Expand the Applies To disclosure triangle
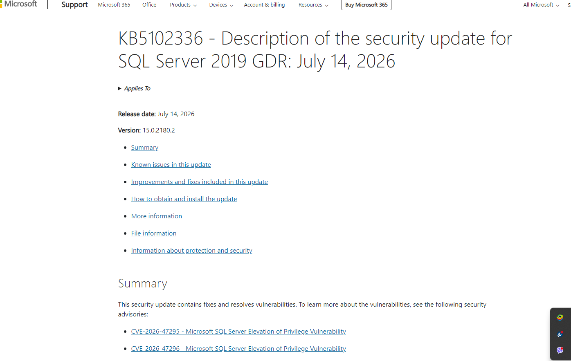The image size is (571, 361). point(120,88)
